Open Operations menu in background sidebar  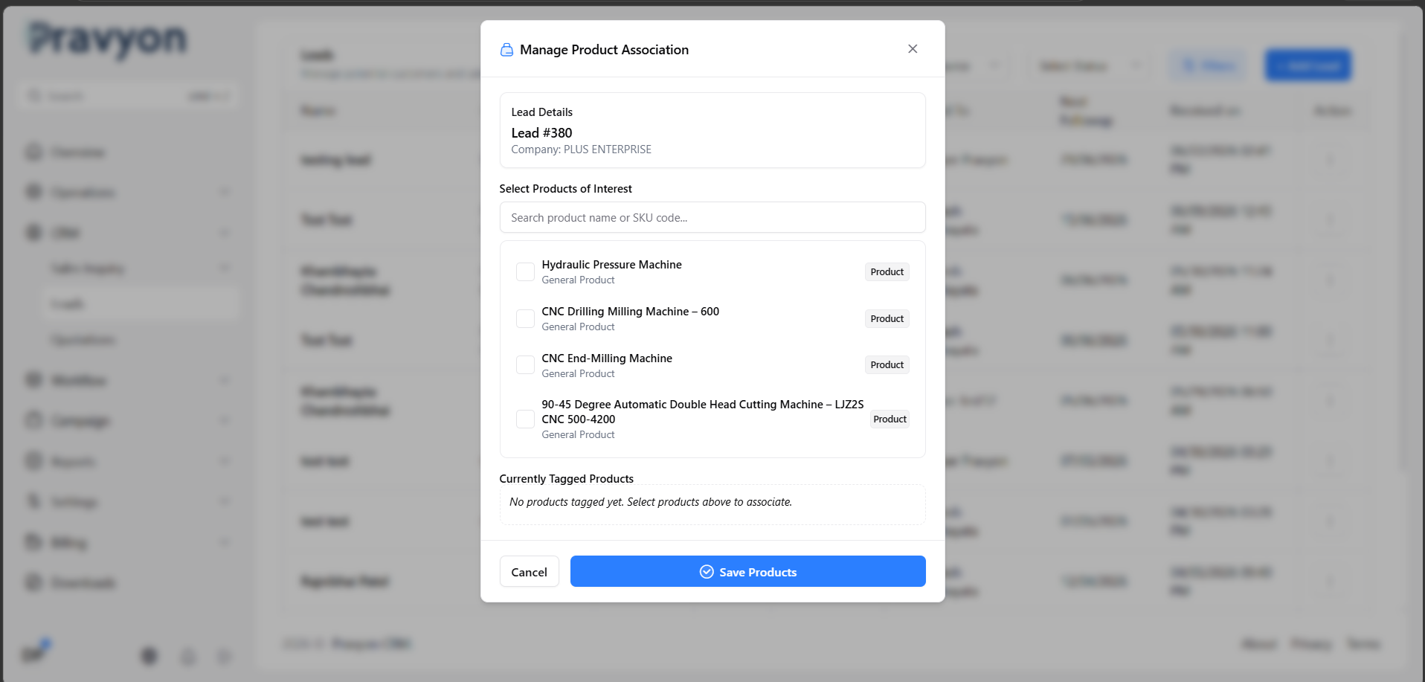pos(83,193)
